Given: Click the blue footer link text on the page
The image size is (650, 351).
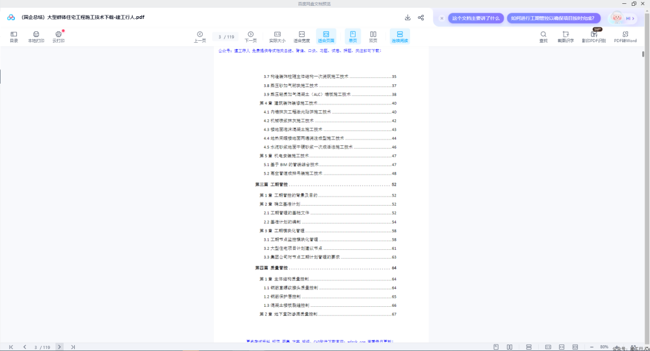Looking at the screenshot, I should click(x=320, y=342).
